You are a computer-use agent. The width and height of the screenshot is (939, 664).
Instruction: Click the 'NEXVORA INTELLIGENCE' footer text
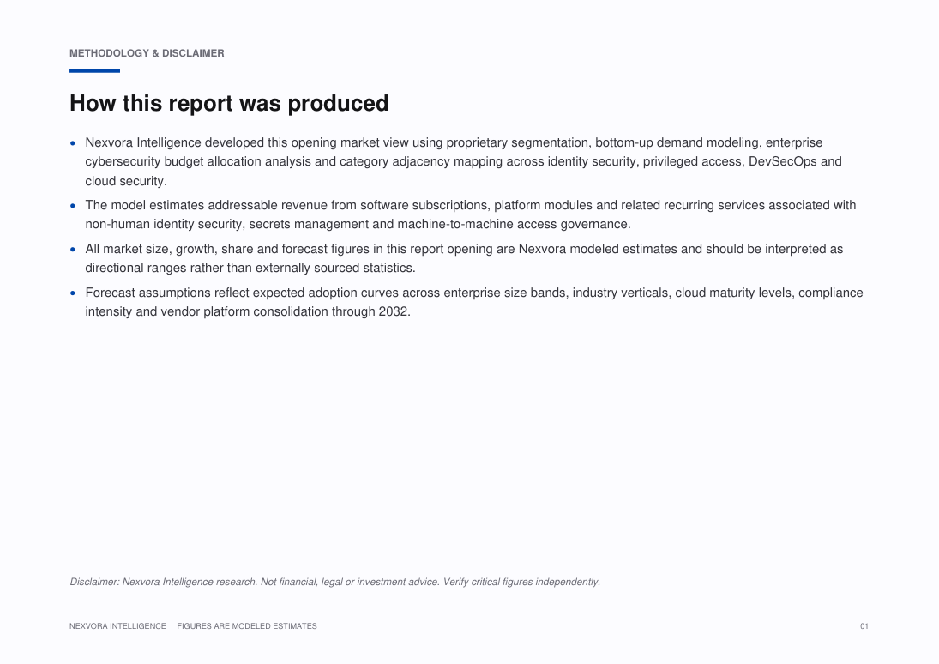(117, 626)
